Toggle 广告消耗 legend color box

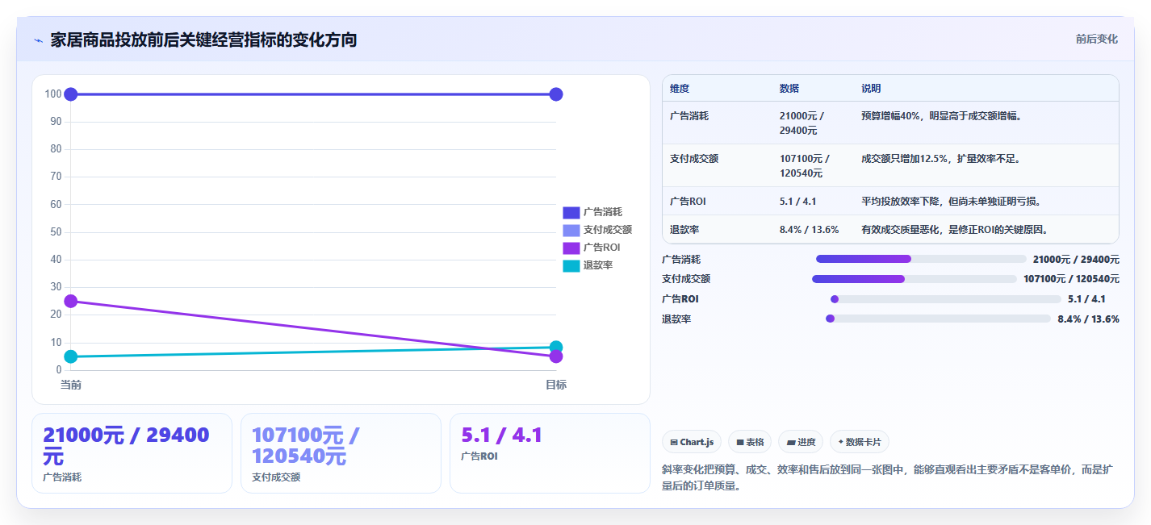point(571,212)
